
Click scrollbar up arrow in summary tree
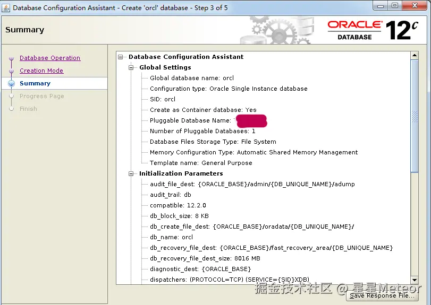point(415,56)
